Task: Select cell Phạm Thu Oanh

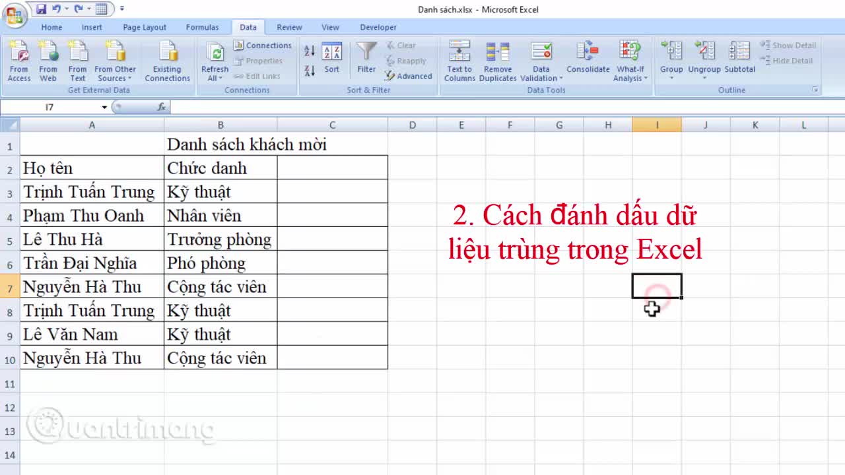Action: pyautogui.click(x=92, y=216)
